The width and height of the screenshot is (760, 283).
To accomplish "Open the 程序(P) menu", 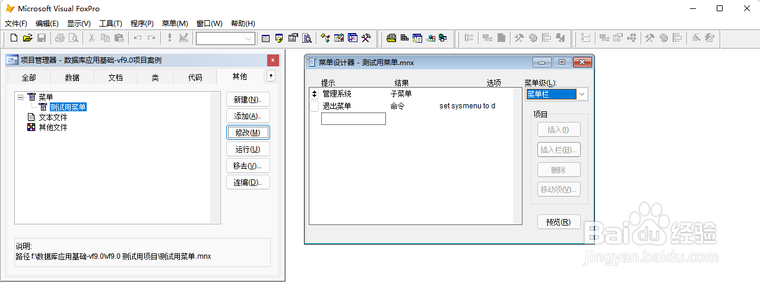I will [x=142, y=24].
